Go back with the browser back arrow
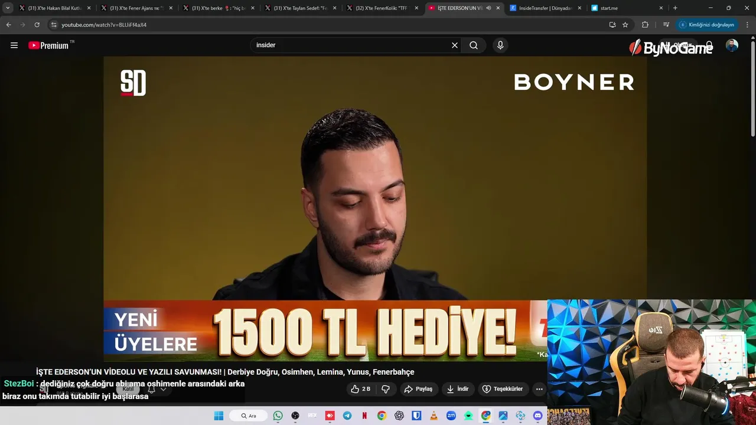756x425 pixels. coord(8,25)
